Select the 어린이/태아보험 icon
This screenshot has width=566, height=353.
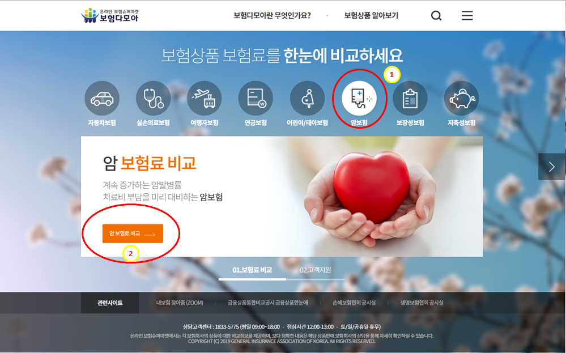click(307, 99)
